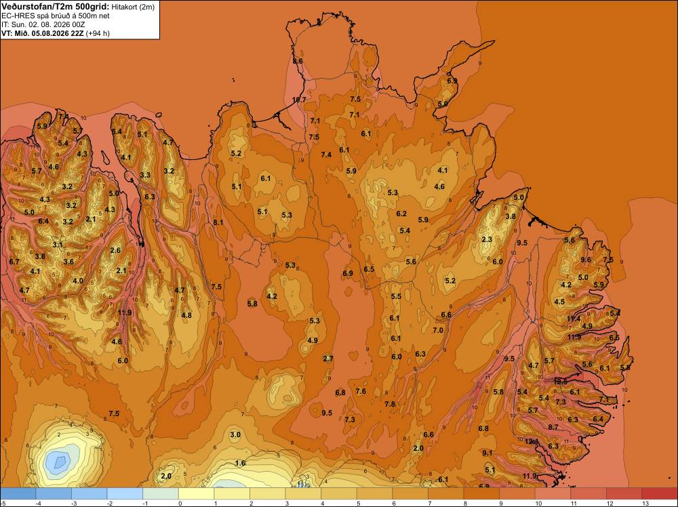
Task: Click legend swatch between -1 and 0
Action: tap(161, 493)
